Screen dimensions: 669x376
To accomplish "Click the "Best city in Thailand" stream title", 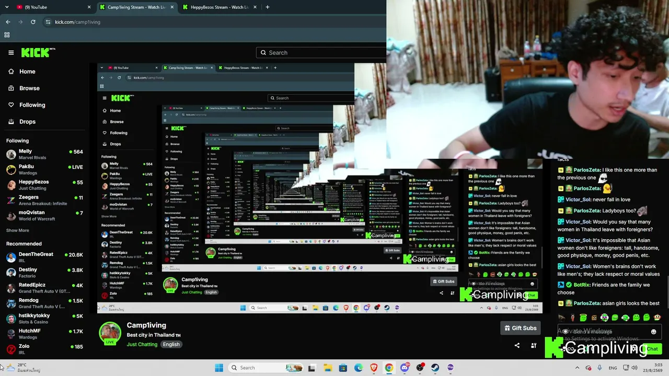I will tap(154, 335).
